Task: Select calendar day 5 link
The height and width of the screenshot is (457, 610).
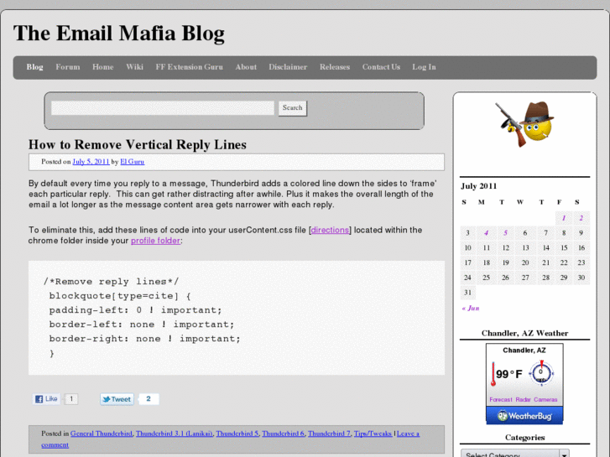Action: click(505, 233)
